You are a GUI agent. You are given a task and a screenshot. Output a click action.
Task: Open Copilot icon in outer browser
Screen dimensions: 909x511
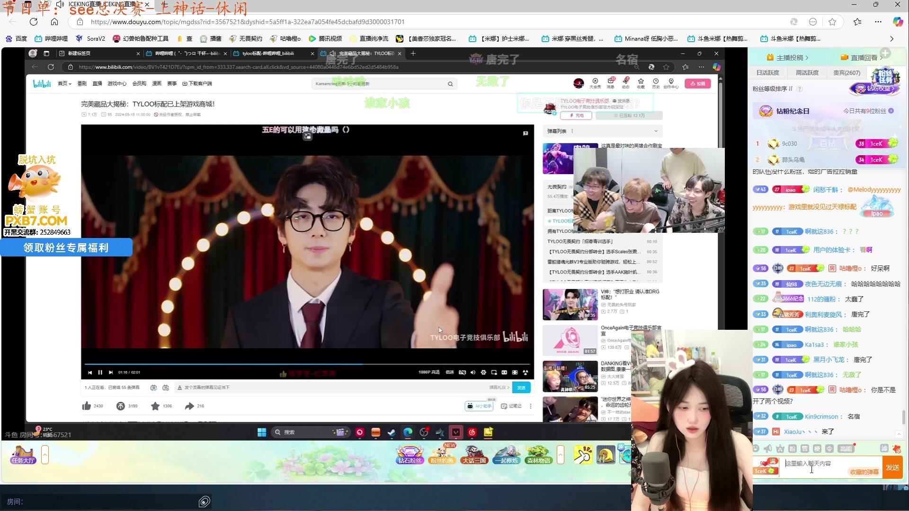coord(898,22)
